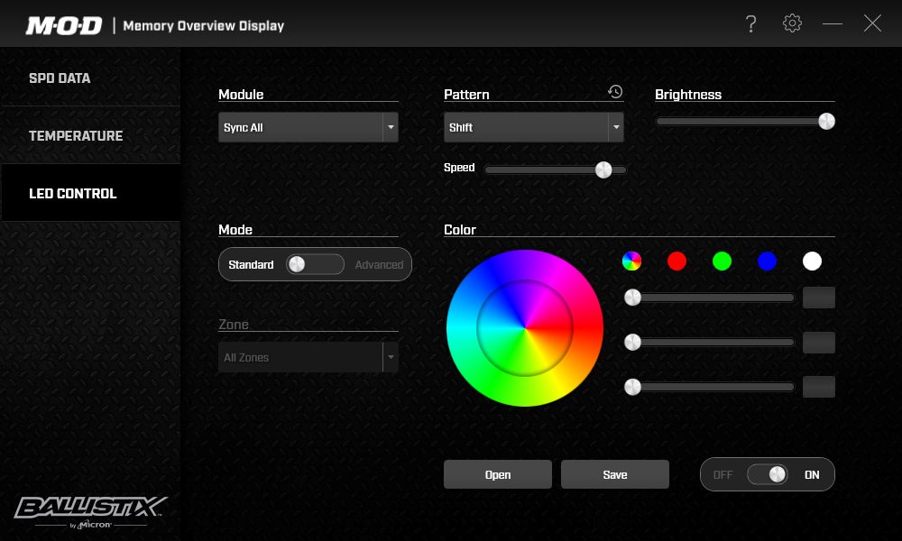Open the Pattern dropdown showing Shift
Image resolution: width=902 pixels, height=541 pixels.
pos(533,128)
